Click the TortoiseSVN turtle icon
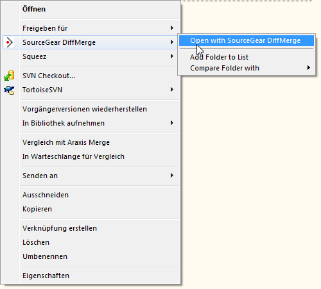The width and height of the screenshot is (321, 289). coord(9,90)
